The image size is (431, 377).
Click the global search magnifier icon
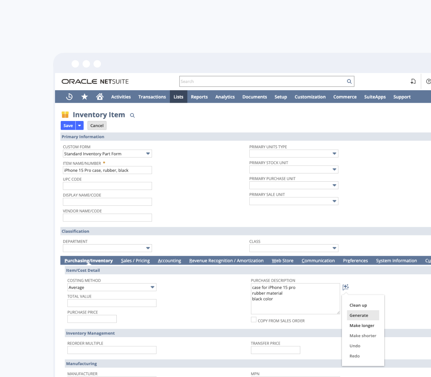[x=349, y=82]
